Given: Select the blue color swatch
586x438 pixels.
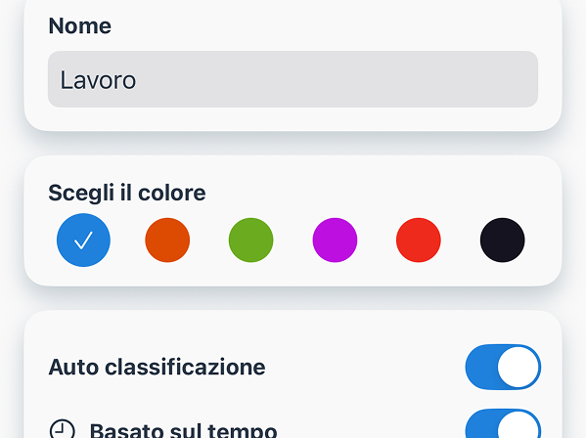Looking at the screenshot, I should [x=83, y=241].
